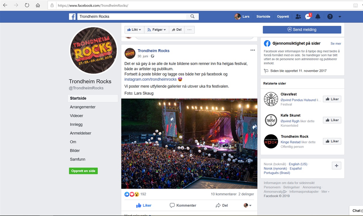Open the notifications bell
Screen dimensions: 363x216
click(x=318, y=16)
